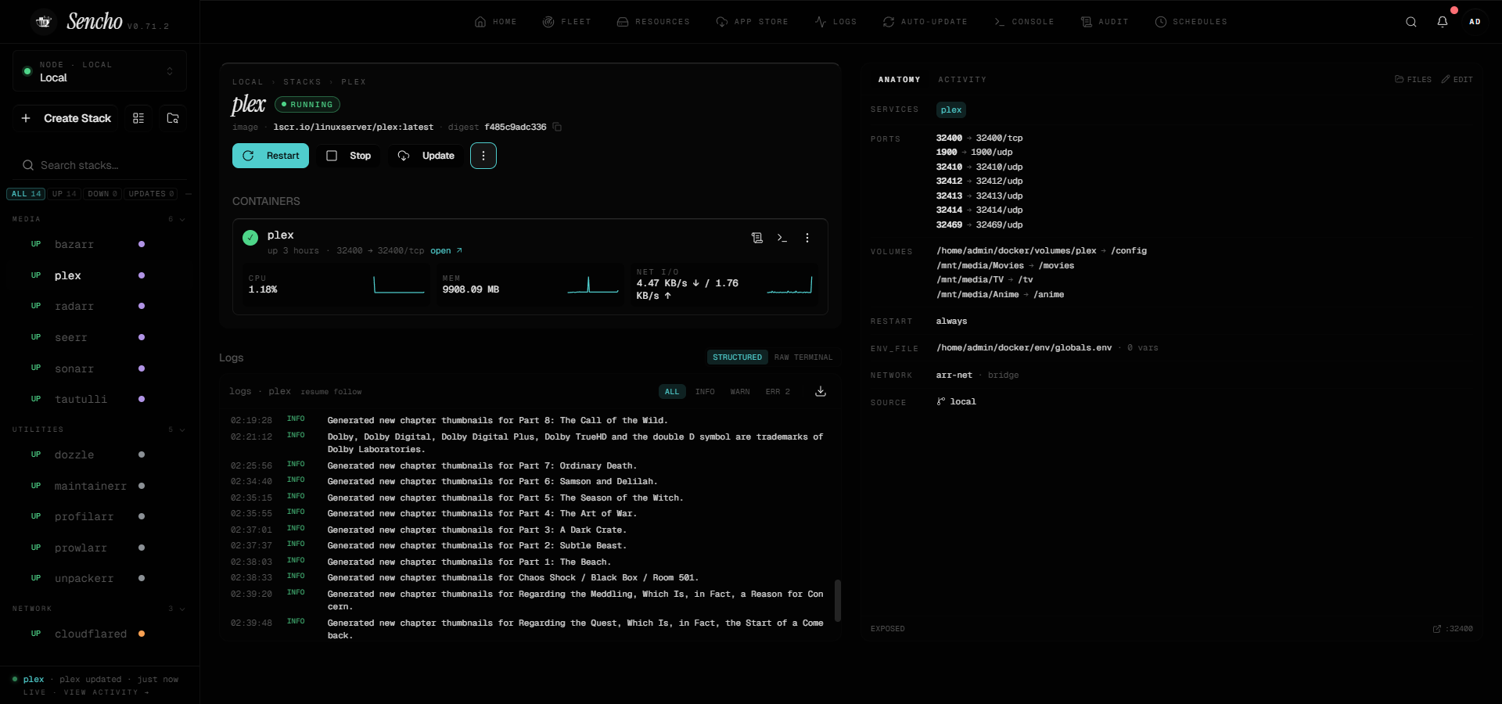Image resolution: width=1502 pixels, height=704 pixels.
Task: Switch to Anatomy tab
Action: 899,80
